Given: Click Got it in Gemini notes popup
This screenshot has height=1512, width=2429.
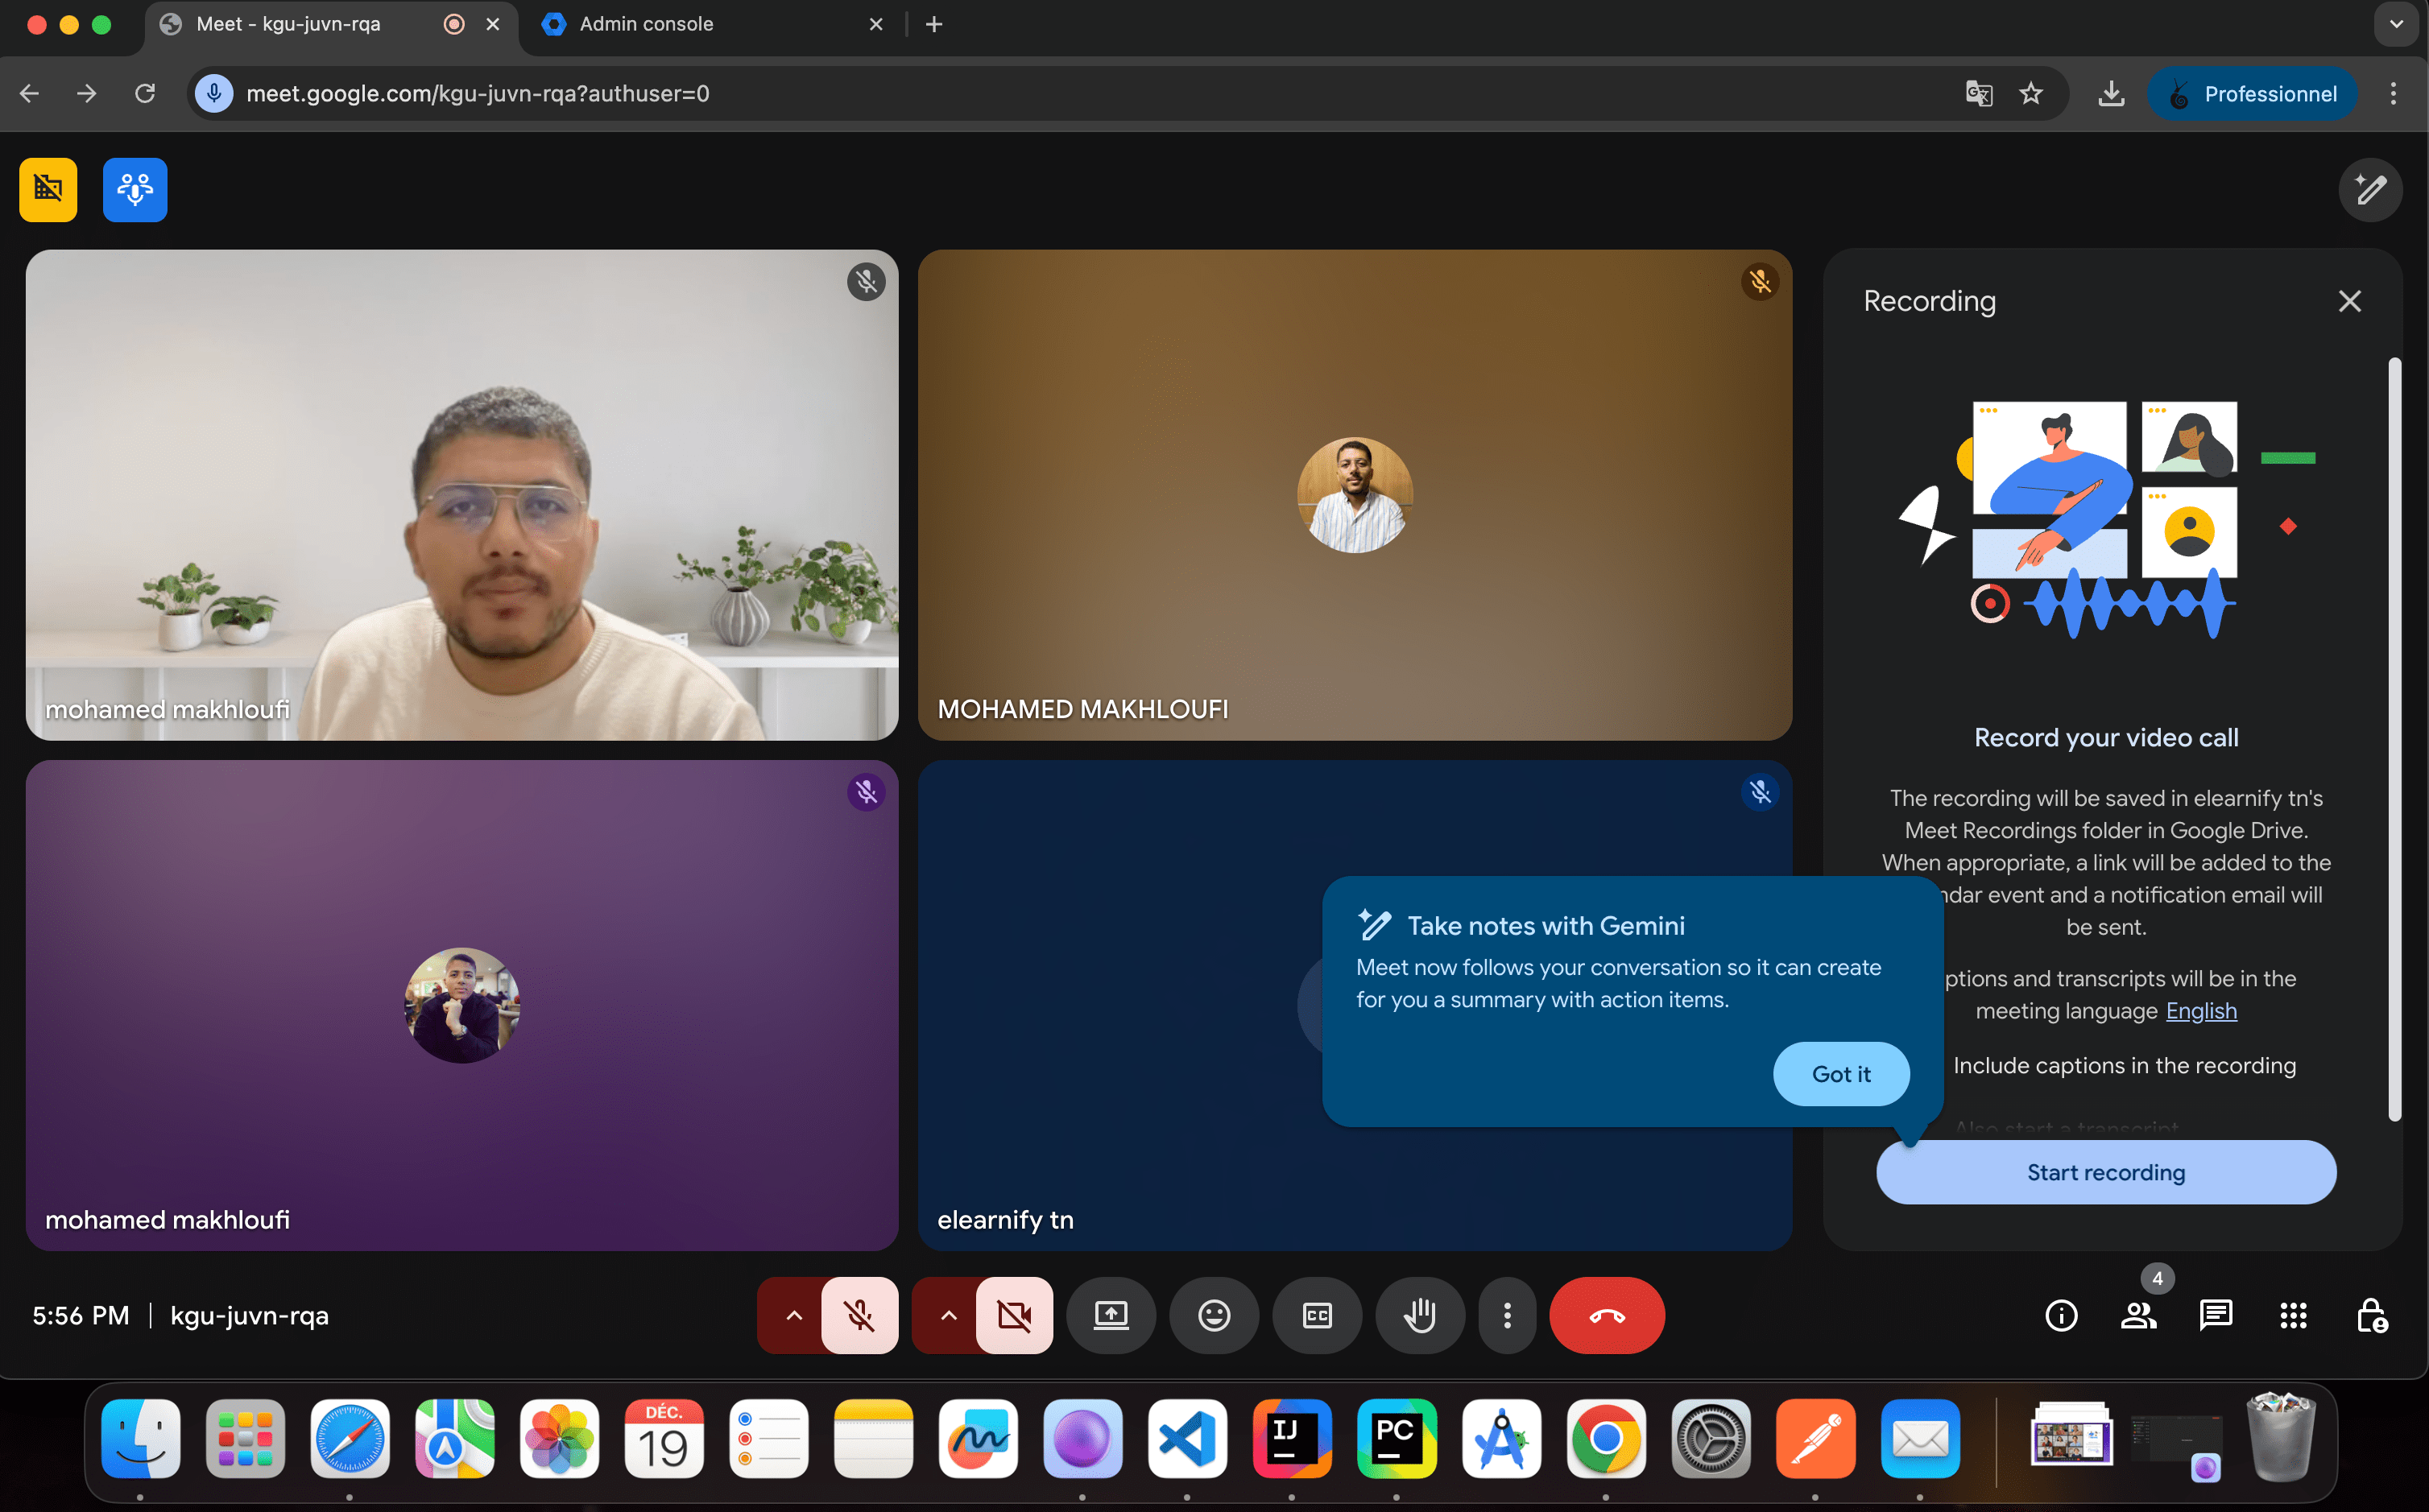Looking at the screenshot, I should 1841,1073.
